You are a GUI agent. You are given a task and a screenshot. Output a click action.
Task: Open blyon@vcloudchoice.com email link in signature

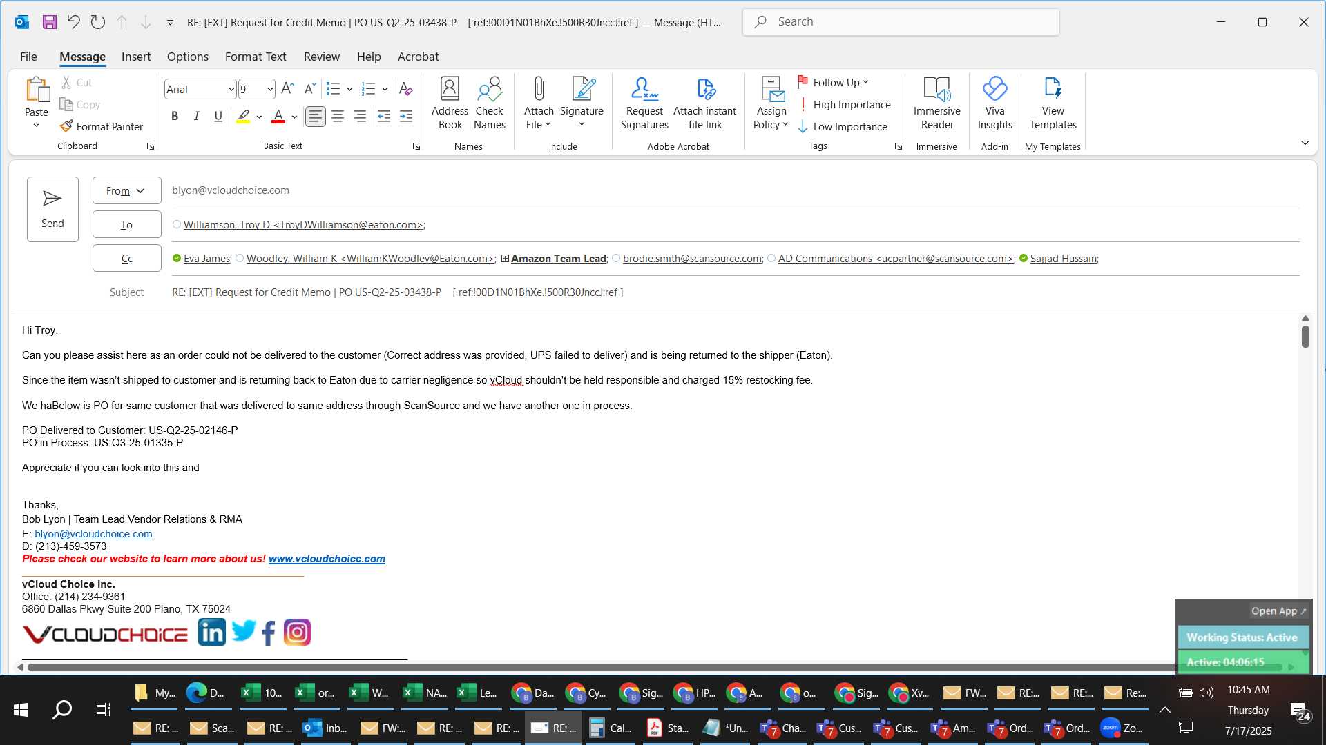93,534
